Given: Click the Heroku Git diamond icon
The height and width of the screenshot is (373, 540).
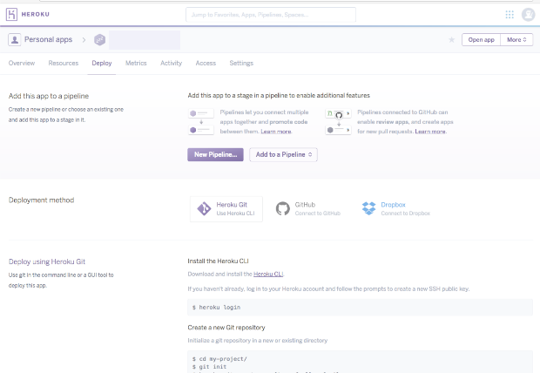Looking at the screenshot, I should pyautogui.click(x=204, y=208).
